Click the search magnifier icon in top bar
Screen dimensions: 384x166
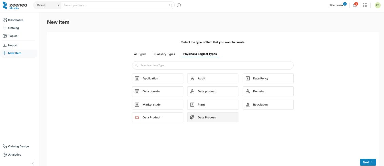[x=171, y=5]
